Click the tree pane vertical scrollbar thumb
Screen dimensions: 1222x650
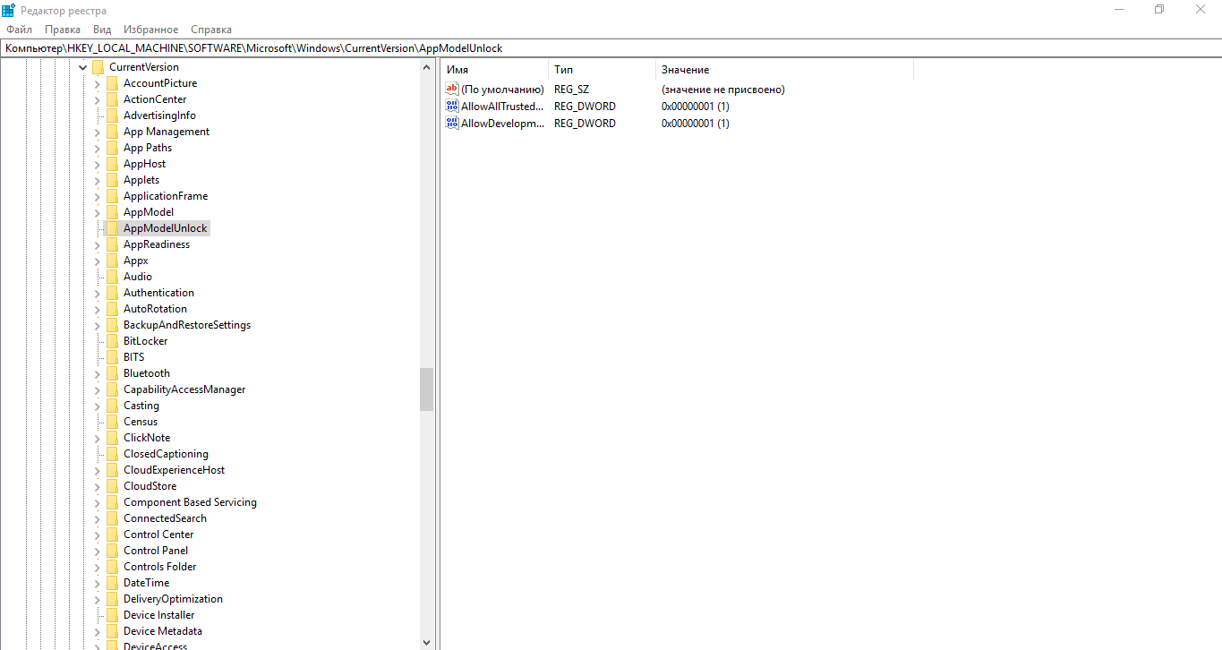426,389
